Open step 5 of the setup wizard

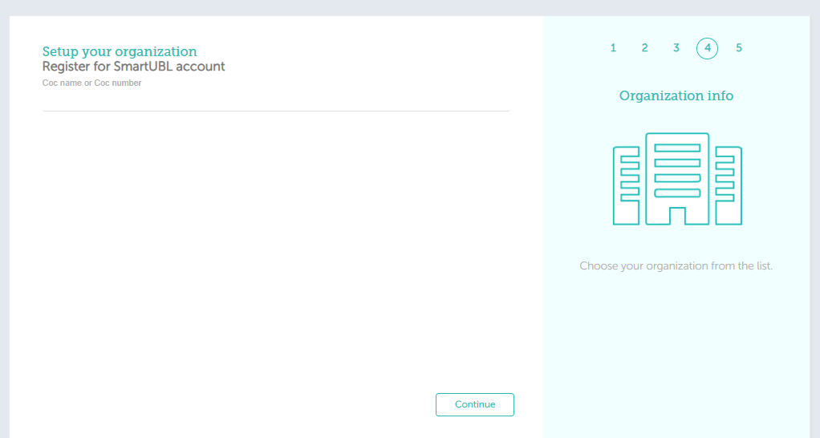(x=738, y=48)
